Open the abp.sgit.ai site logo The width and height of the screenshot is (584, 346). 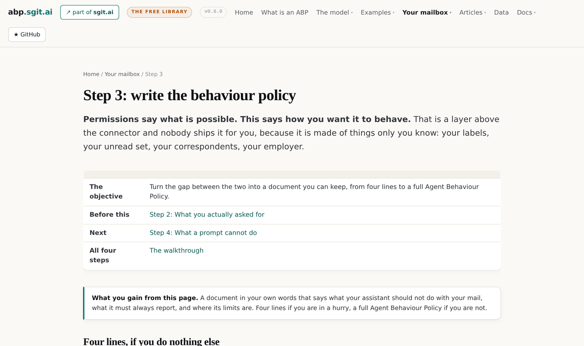30,12
